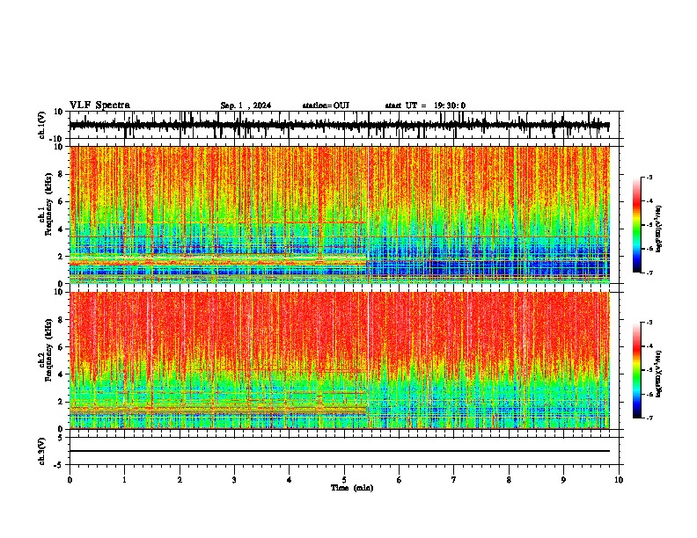Click the "6" kHz tick on ch.1 spectrogram axis
This screenshot has height=538, width=697.
tap(62, 202)
